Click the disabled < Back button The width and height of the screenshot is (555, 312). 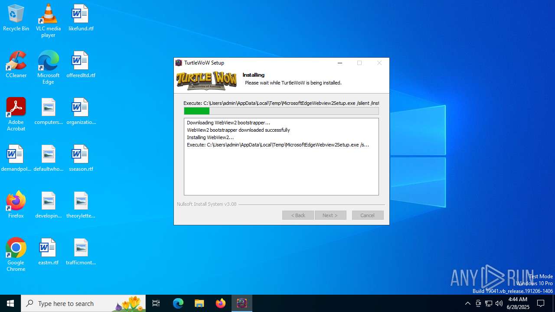tap(298, 215)
